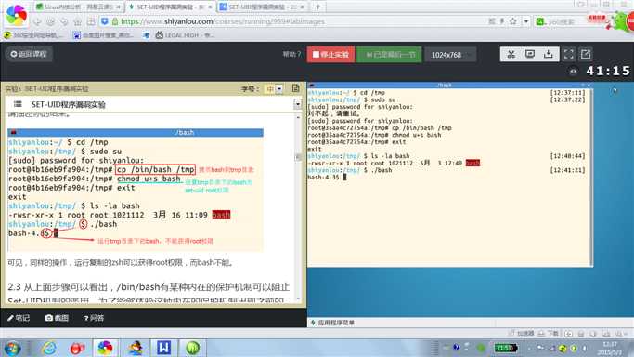634x357 pixels.
Task: Click the cartoon character taskbar icon
Action: 135,348
